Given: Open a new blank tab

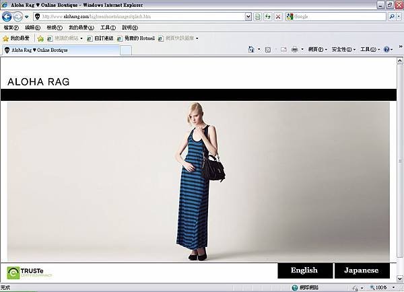Looking at the screenshot, I should click(126, 50).
